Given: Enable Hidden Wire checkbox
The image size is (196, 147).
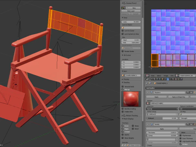Looking at the screenshot, I should [122, 111].
